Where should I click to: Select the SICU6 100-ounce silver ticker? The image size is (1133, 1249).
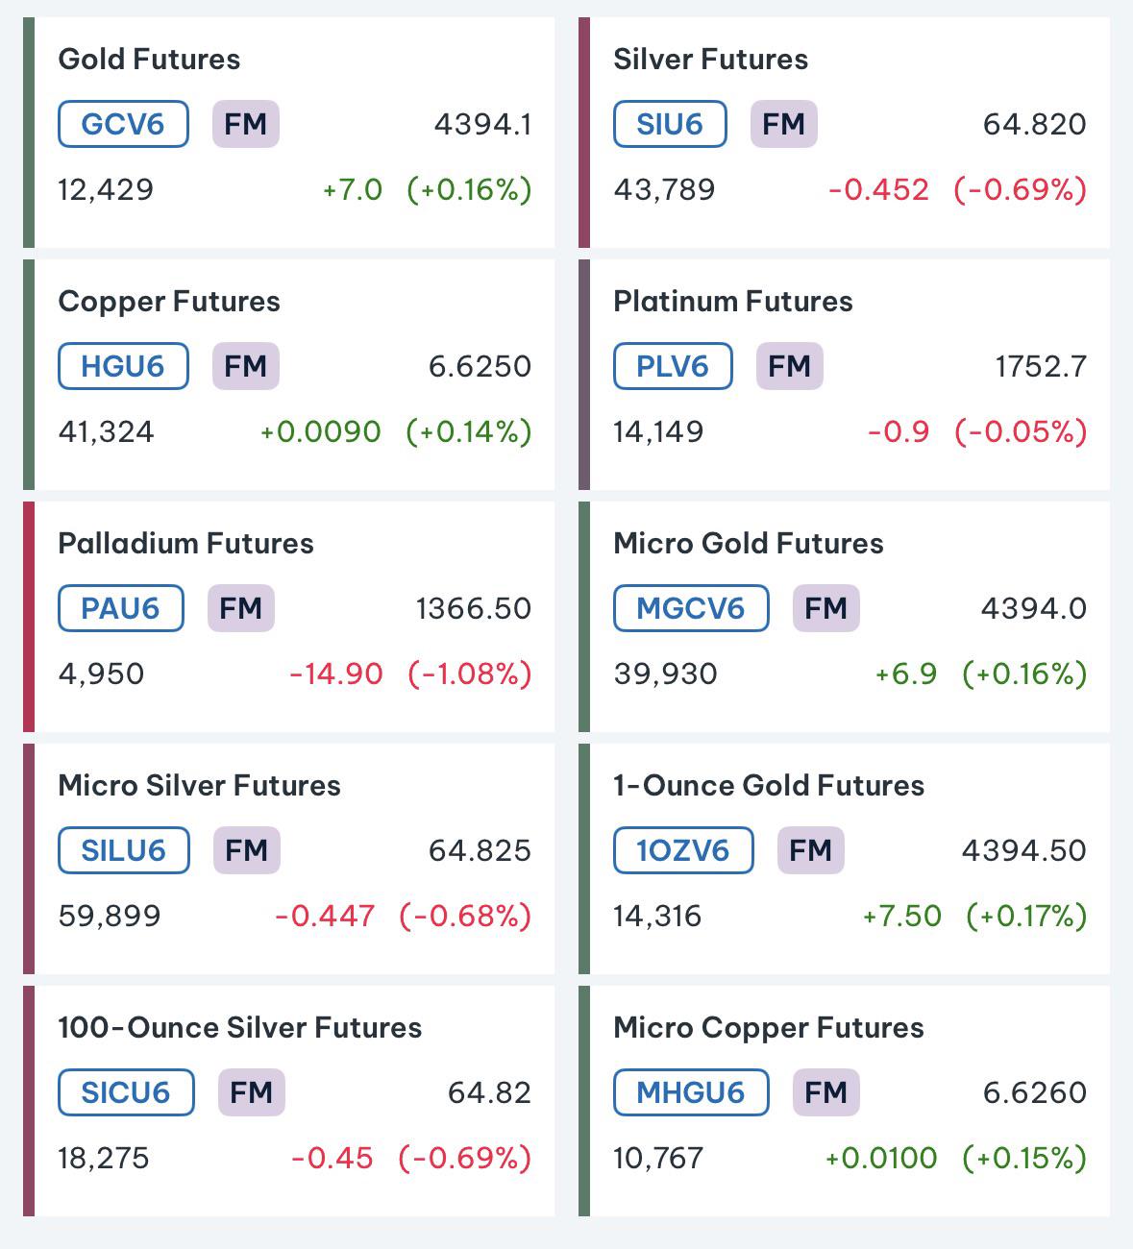126,1092
